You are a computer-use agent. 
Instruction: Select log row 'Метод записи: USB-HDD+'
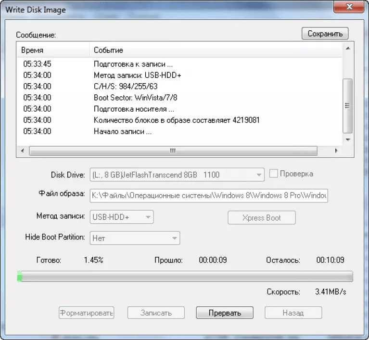(179, 76)
